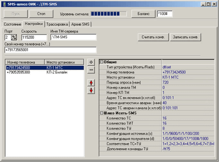Open the Состояние tab
Viewport: 219px width, 162px height.
pyautogui.click(x=12, y=24)
